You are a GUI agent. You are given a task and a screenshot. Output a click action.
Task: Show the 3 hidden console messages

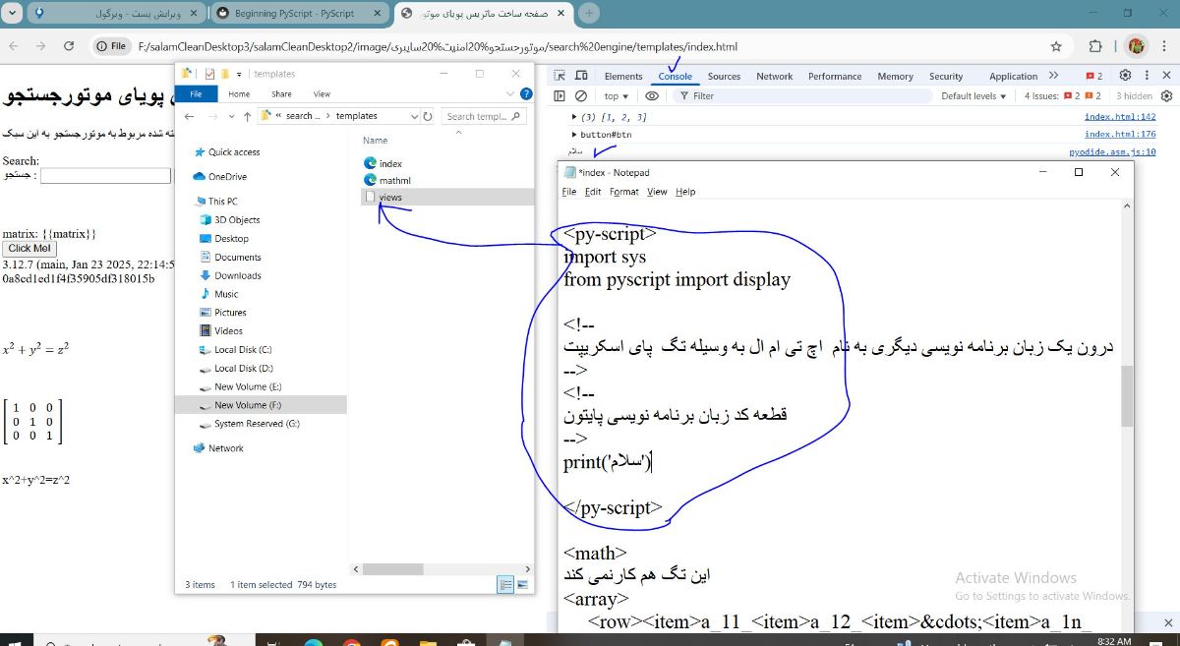(1134, 95)
